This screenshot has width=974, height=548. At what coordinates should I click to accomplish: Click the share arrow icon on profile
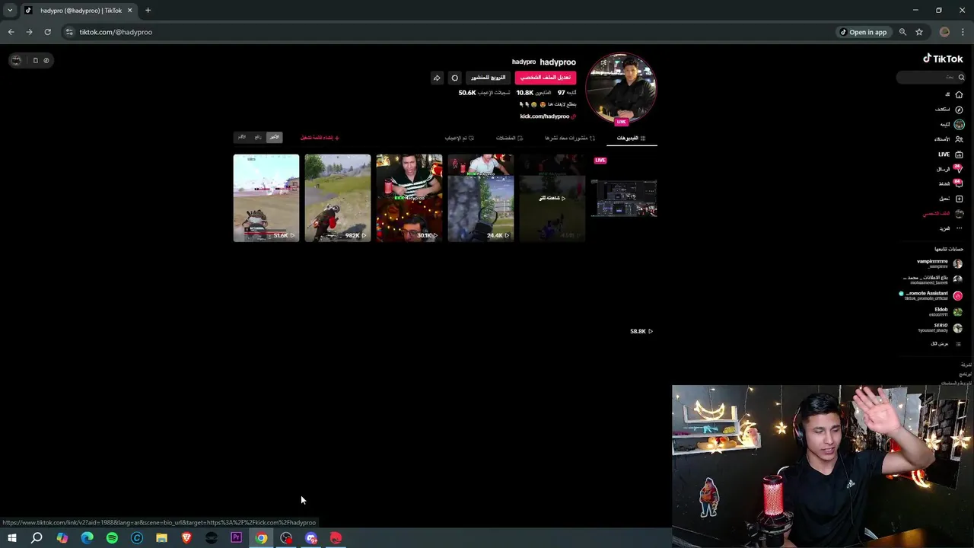pos(437,78)
